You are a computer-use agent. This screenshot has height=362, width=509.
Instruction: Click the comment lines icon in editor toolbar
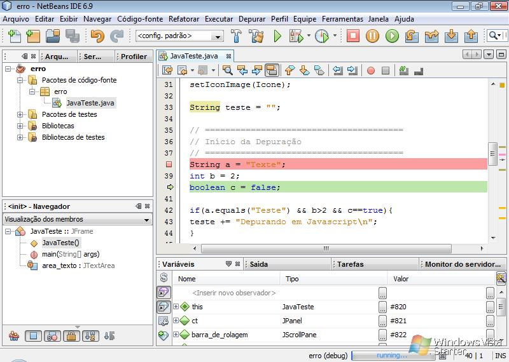(403, 70)
